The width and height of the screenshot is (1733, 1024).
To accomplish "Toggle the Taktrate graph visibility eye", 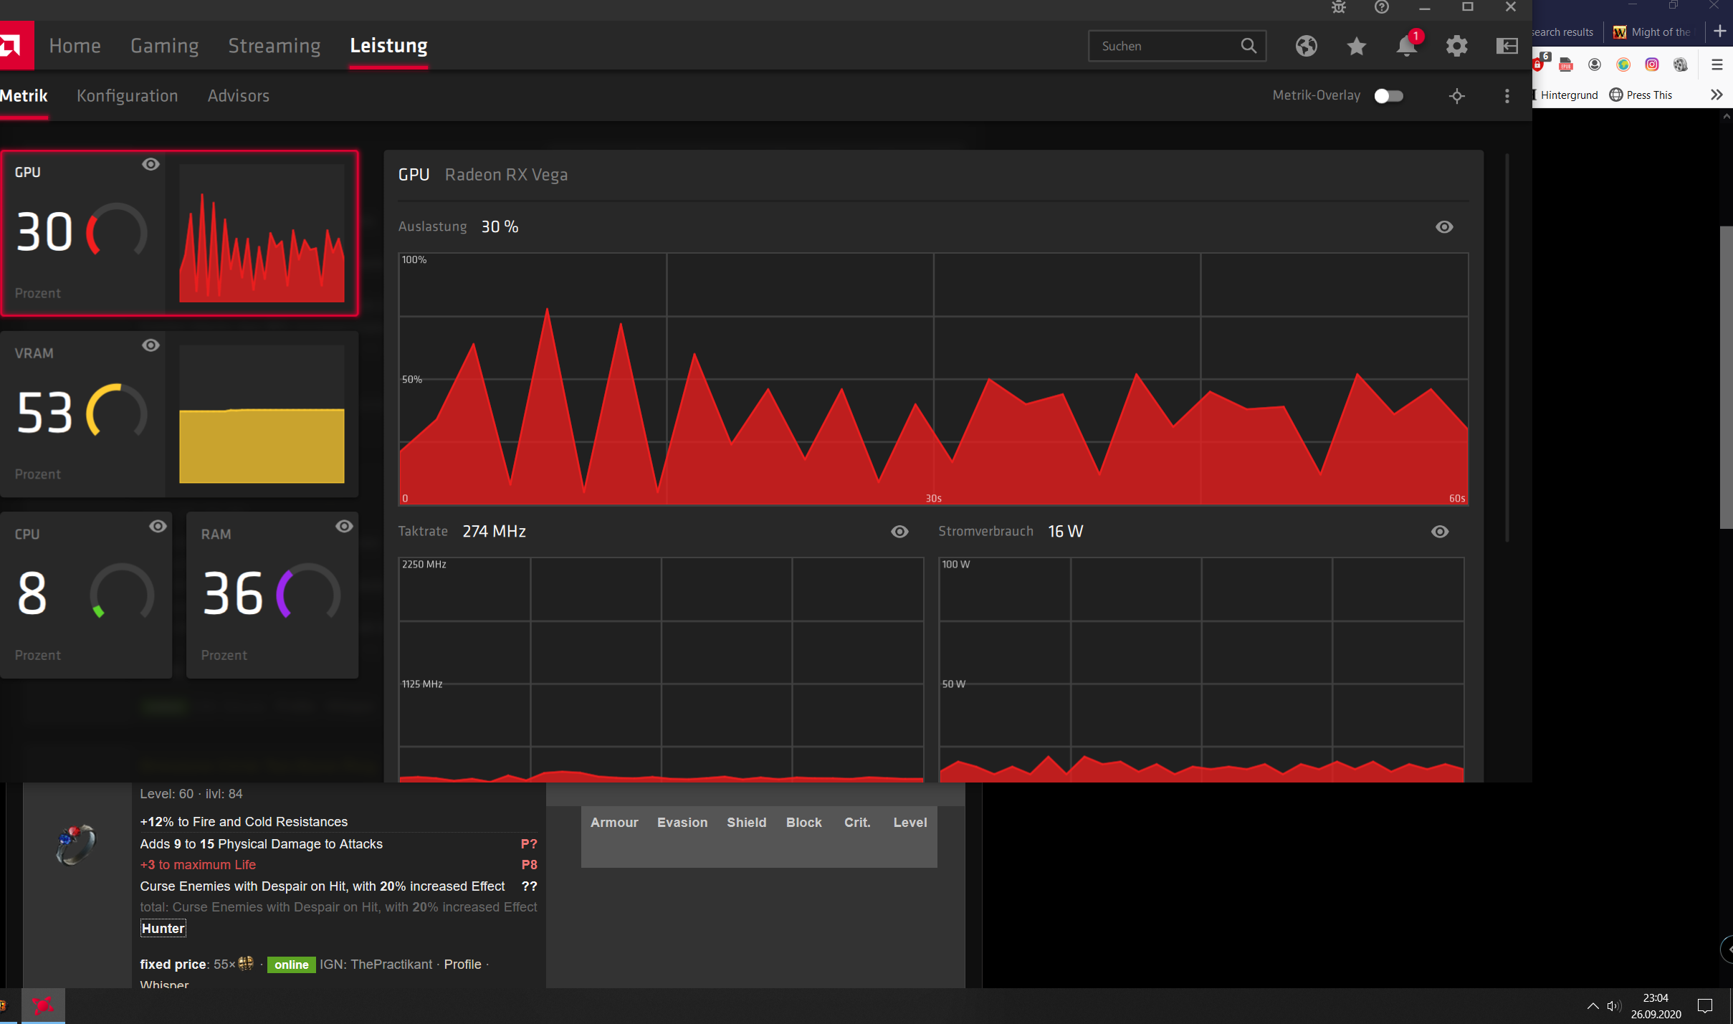I will [x=899, y=532].
